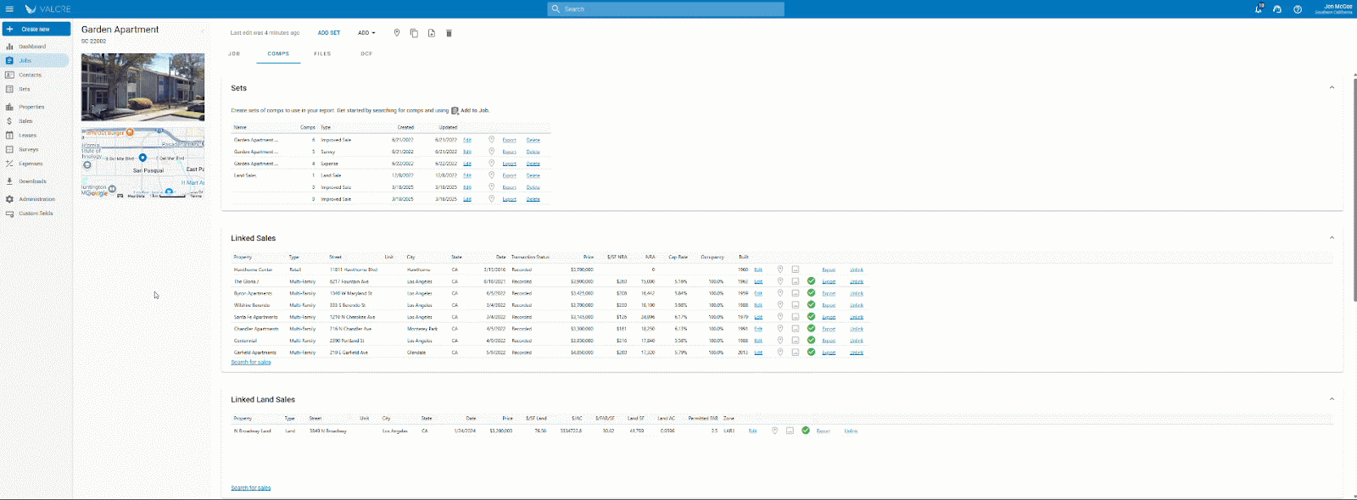The width and height of the screenshot is (1357, 500).
Task: Open the ADD dropdown menu
Action: pyautogui.click(x=366, y=33)
